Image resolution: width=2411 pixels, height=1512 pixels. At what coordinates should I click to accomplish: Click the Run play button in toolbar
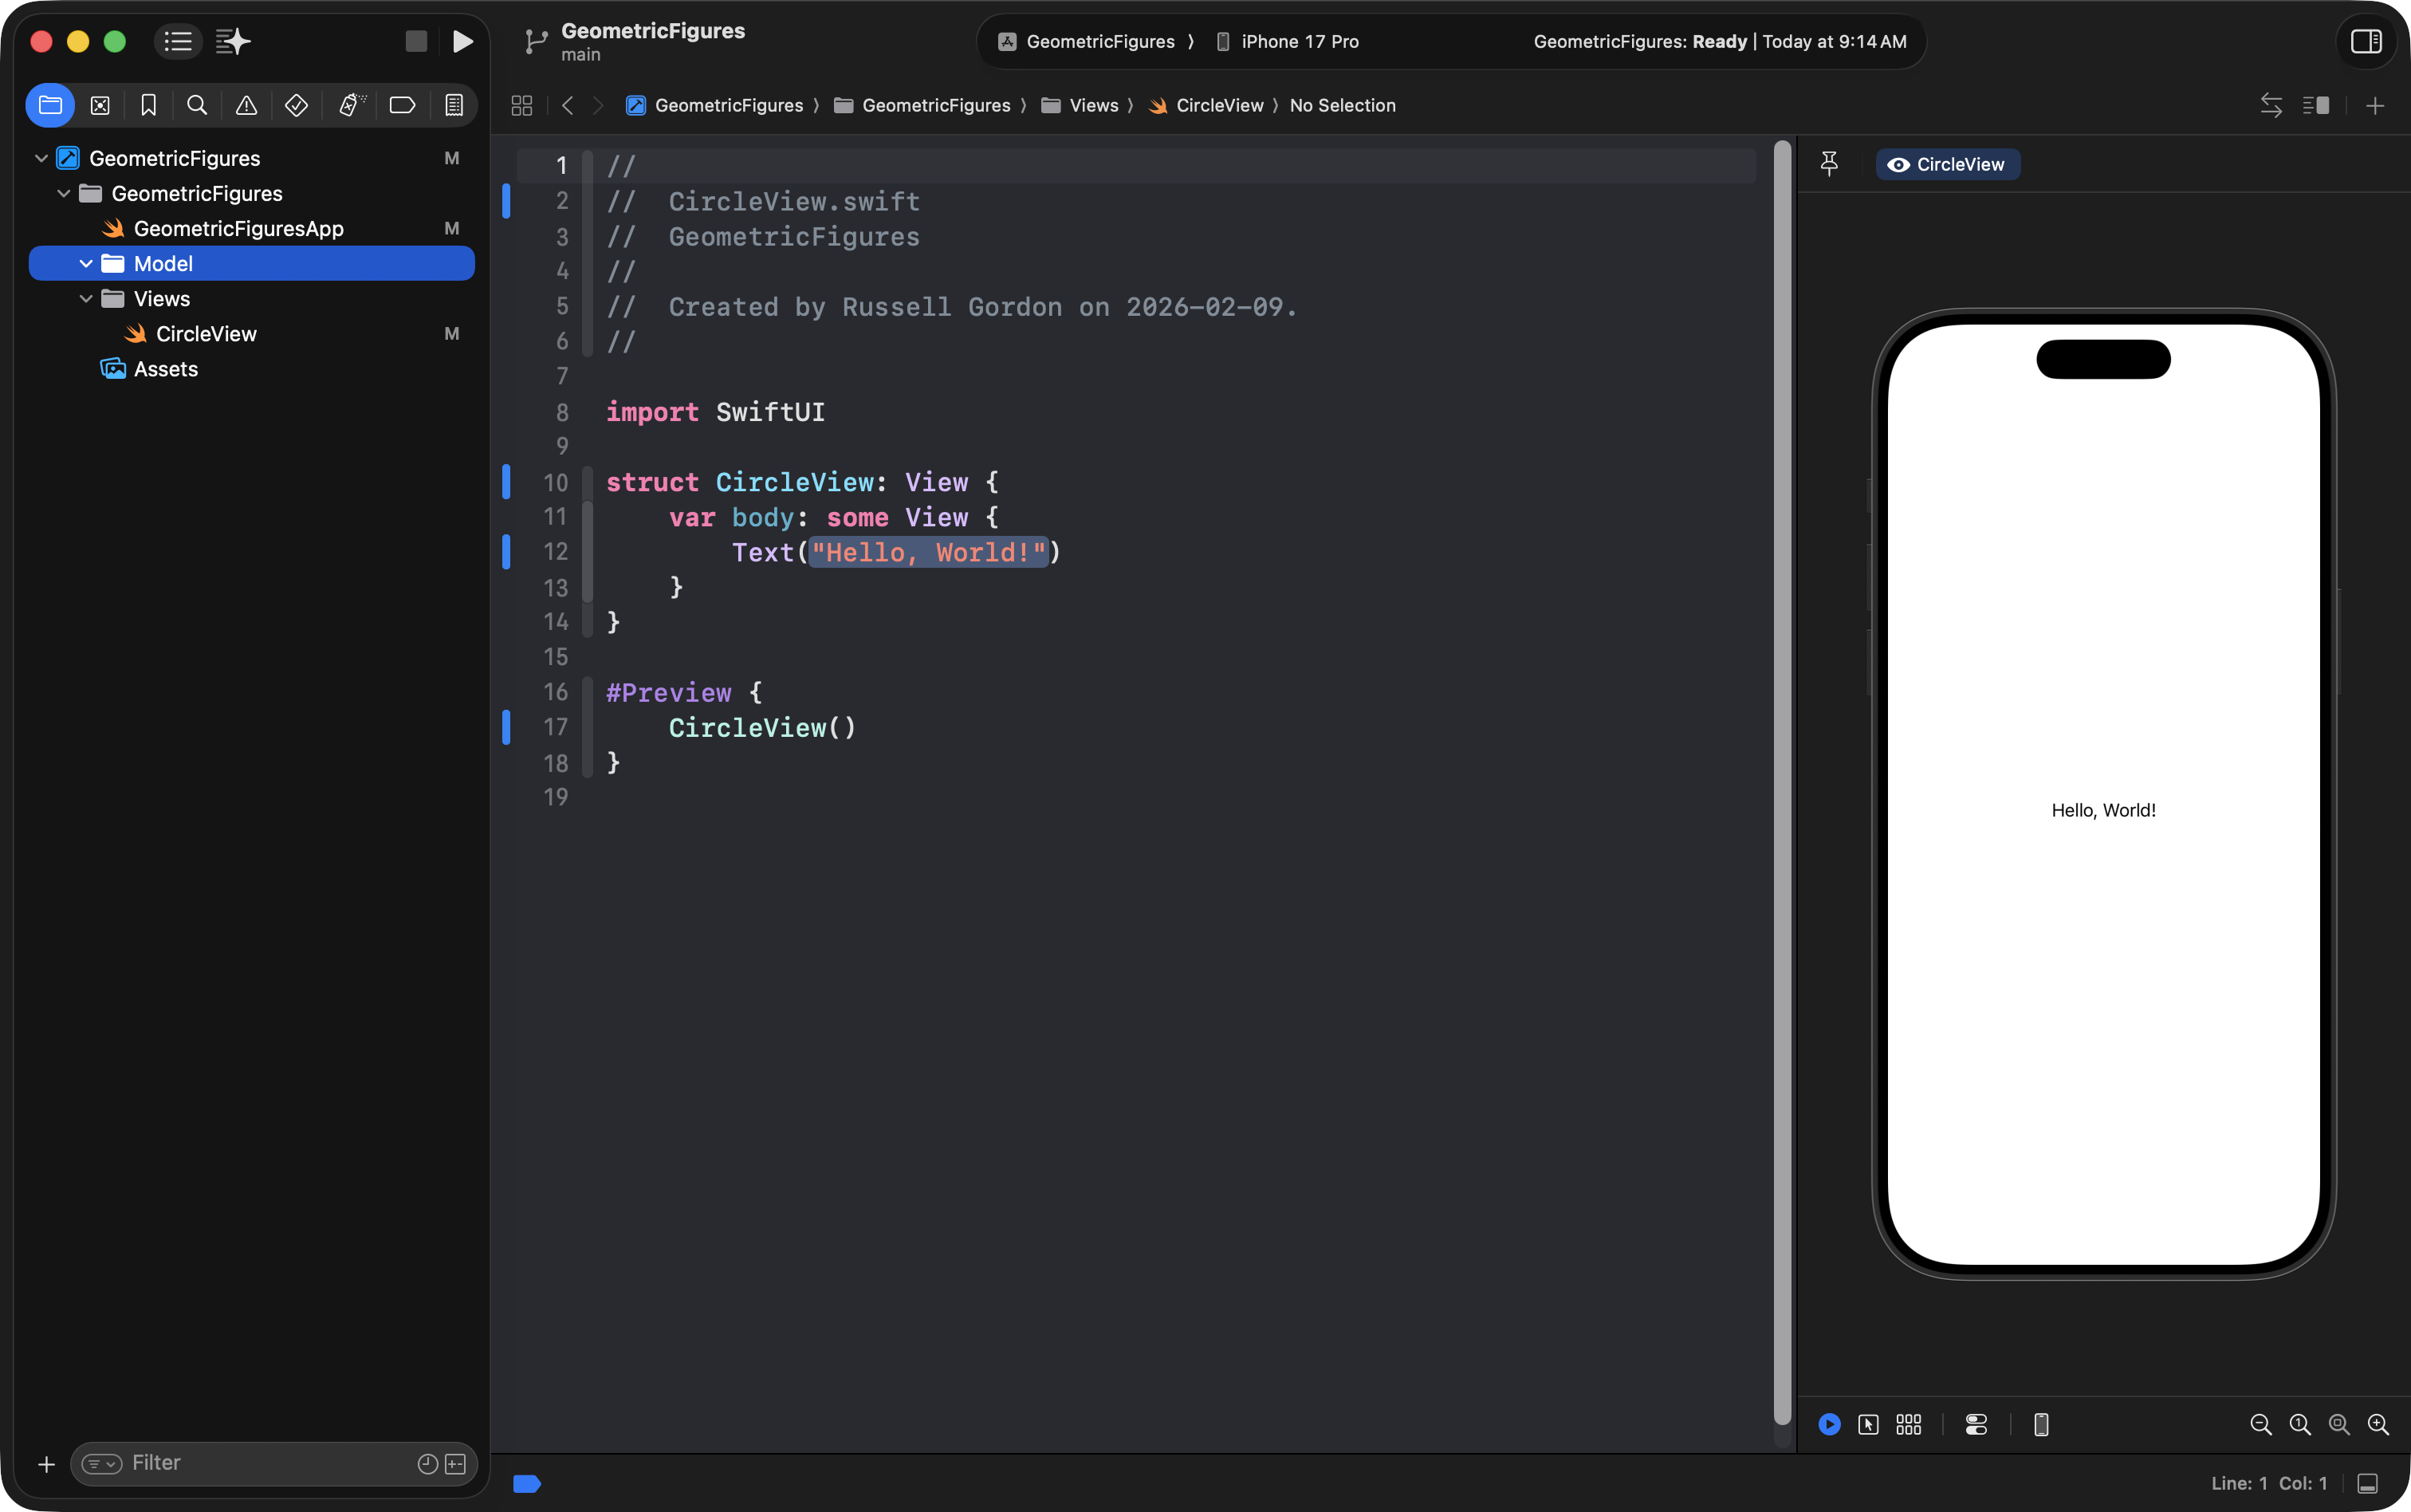coord(462,41)
